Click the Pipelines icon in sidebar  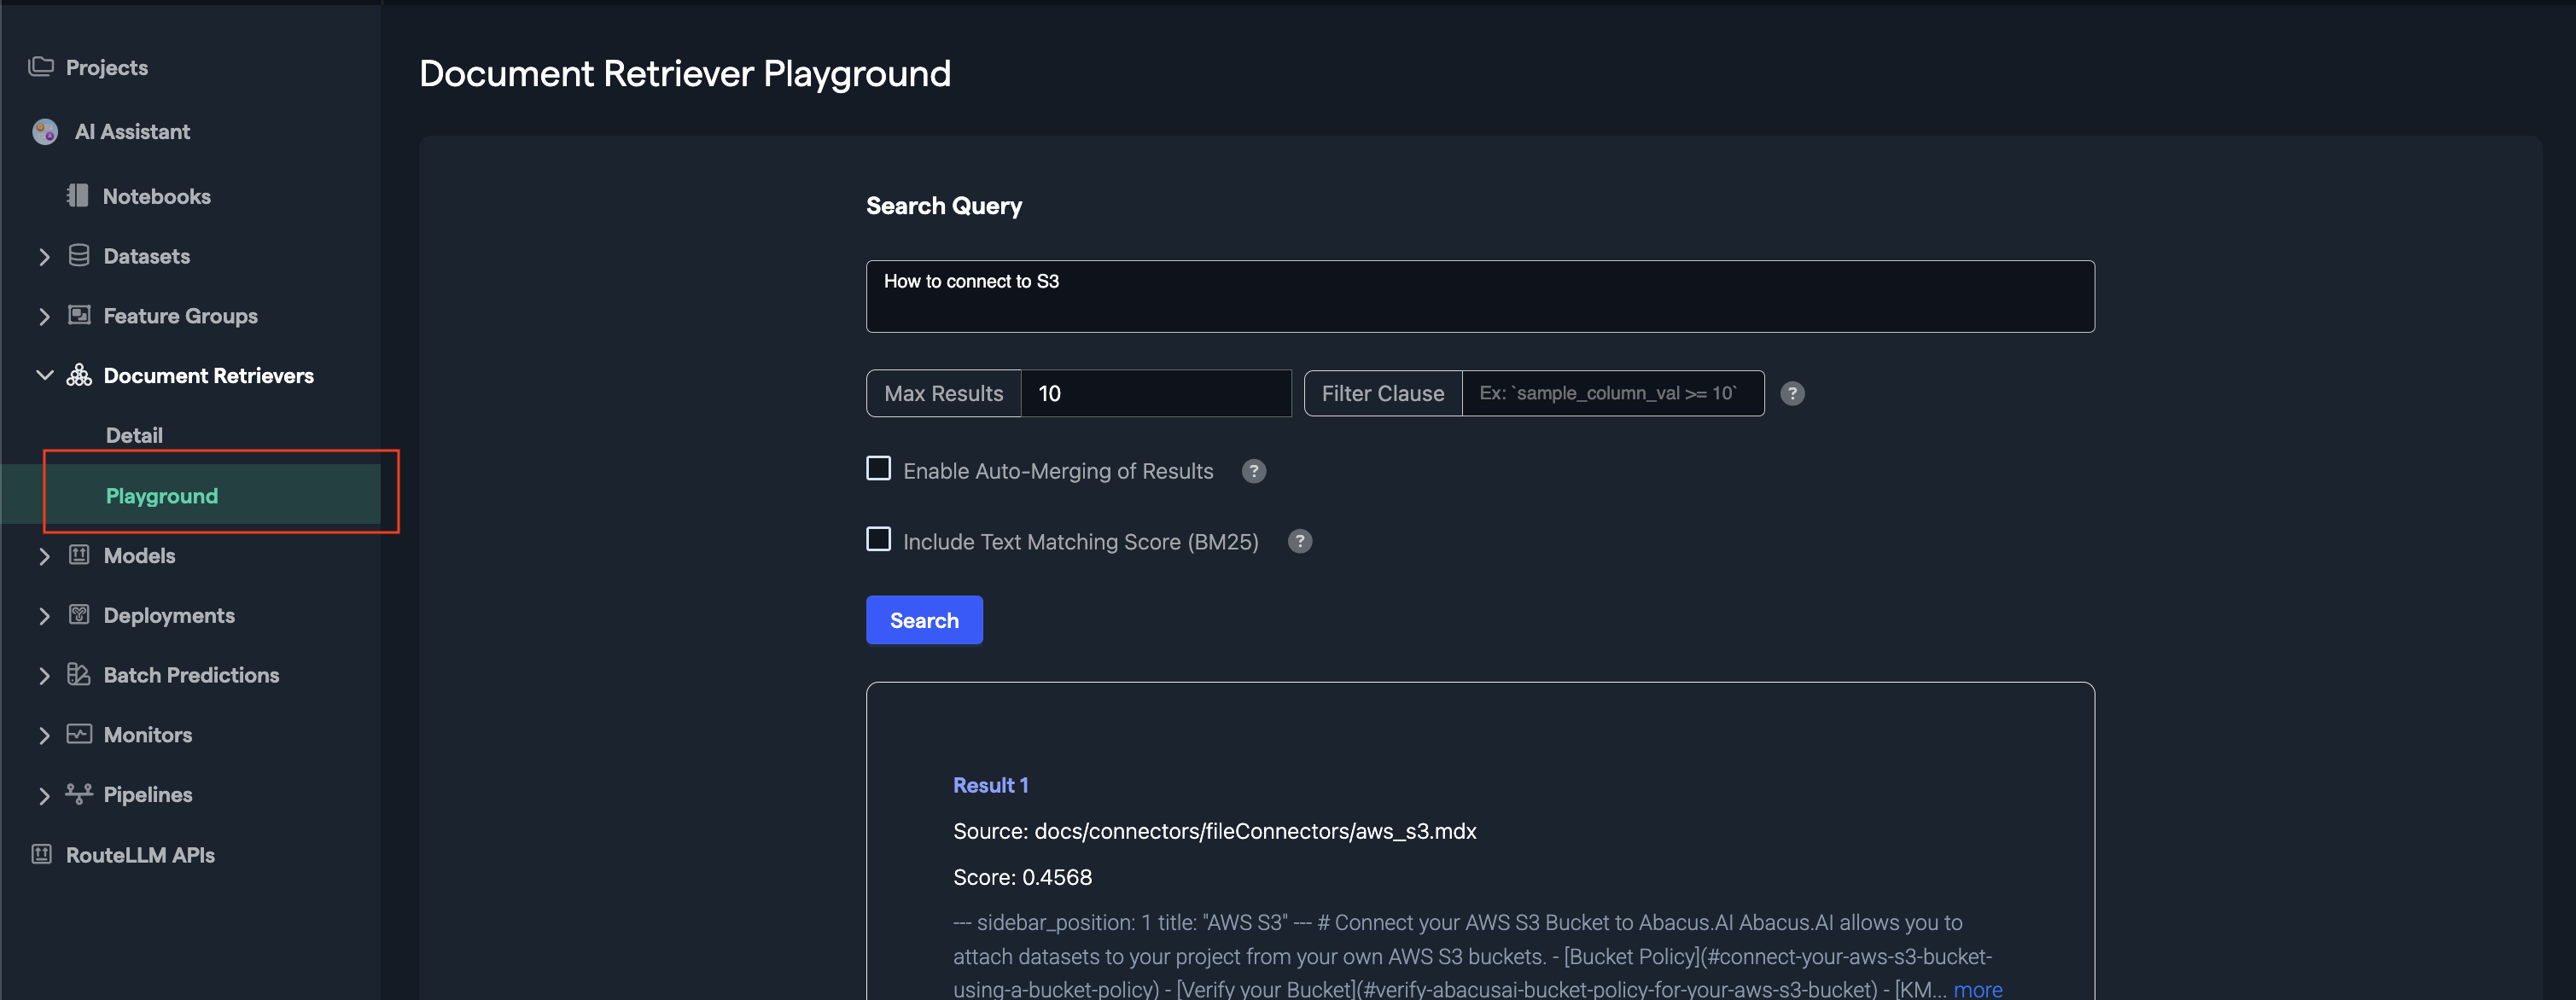click(x=79, y=794)
